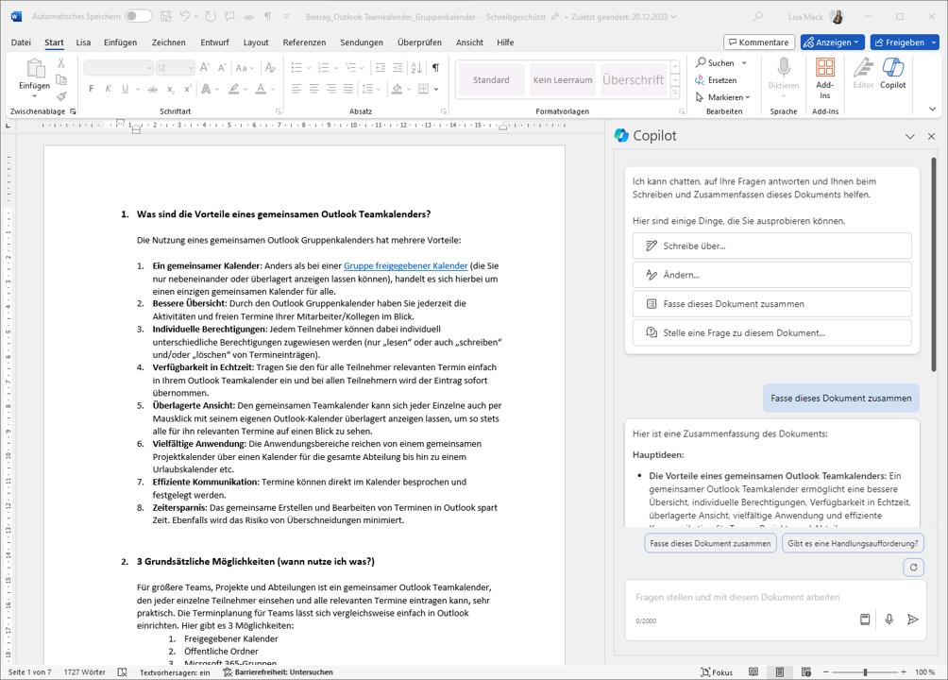Open the Datei menu
The height and width of the screenshot is (680, 948).
pyautogui.click(x=21, y=42)
